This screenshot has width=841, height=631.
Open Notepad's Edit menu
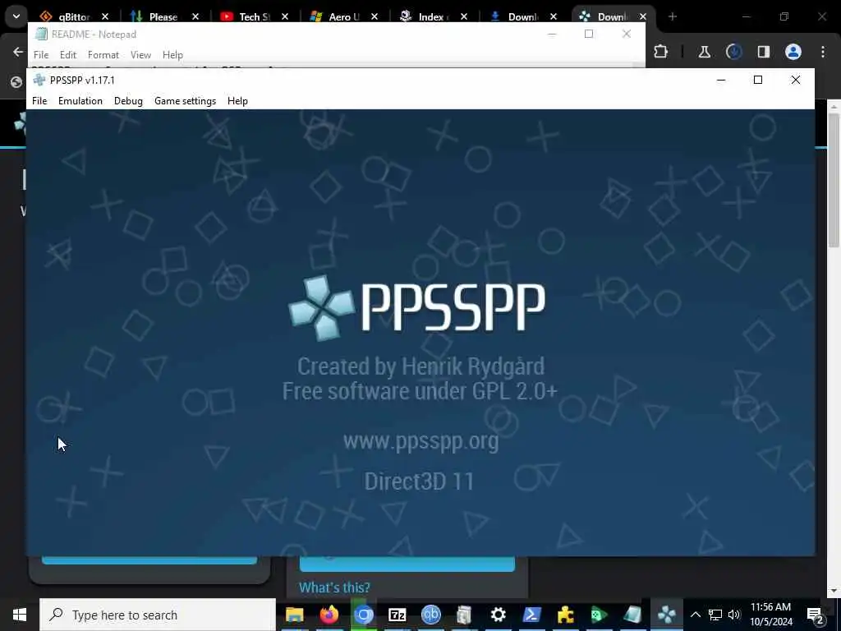coord(68,55)
